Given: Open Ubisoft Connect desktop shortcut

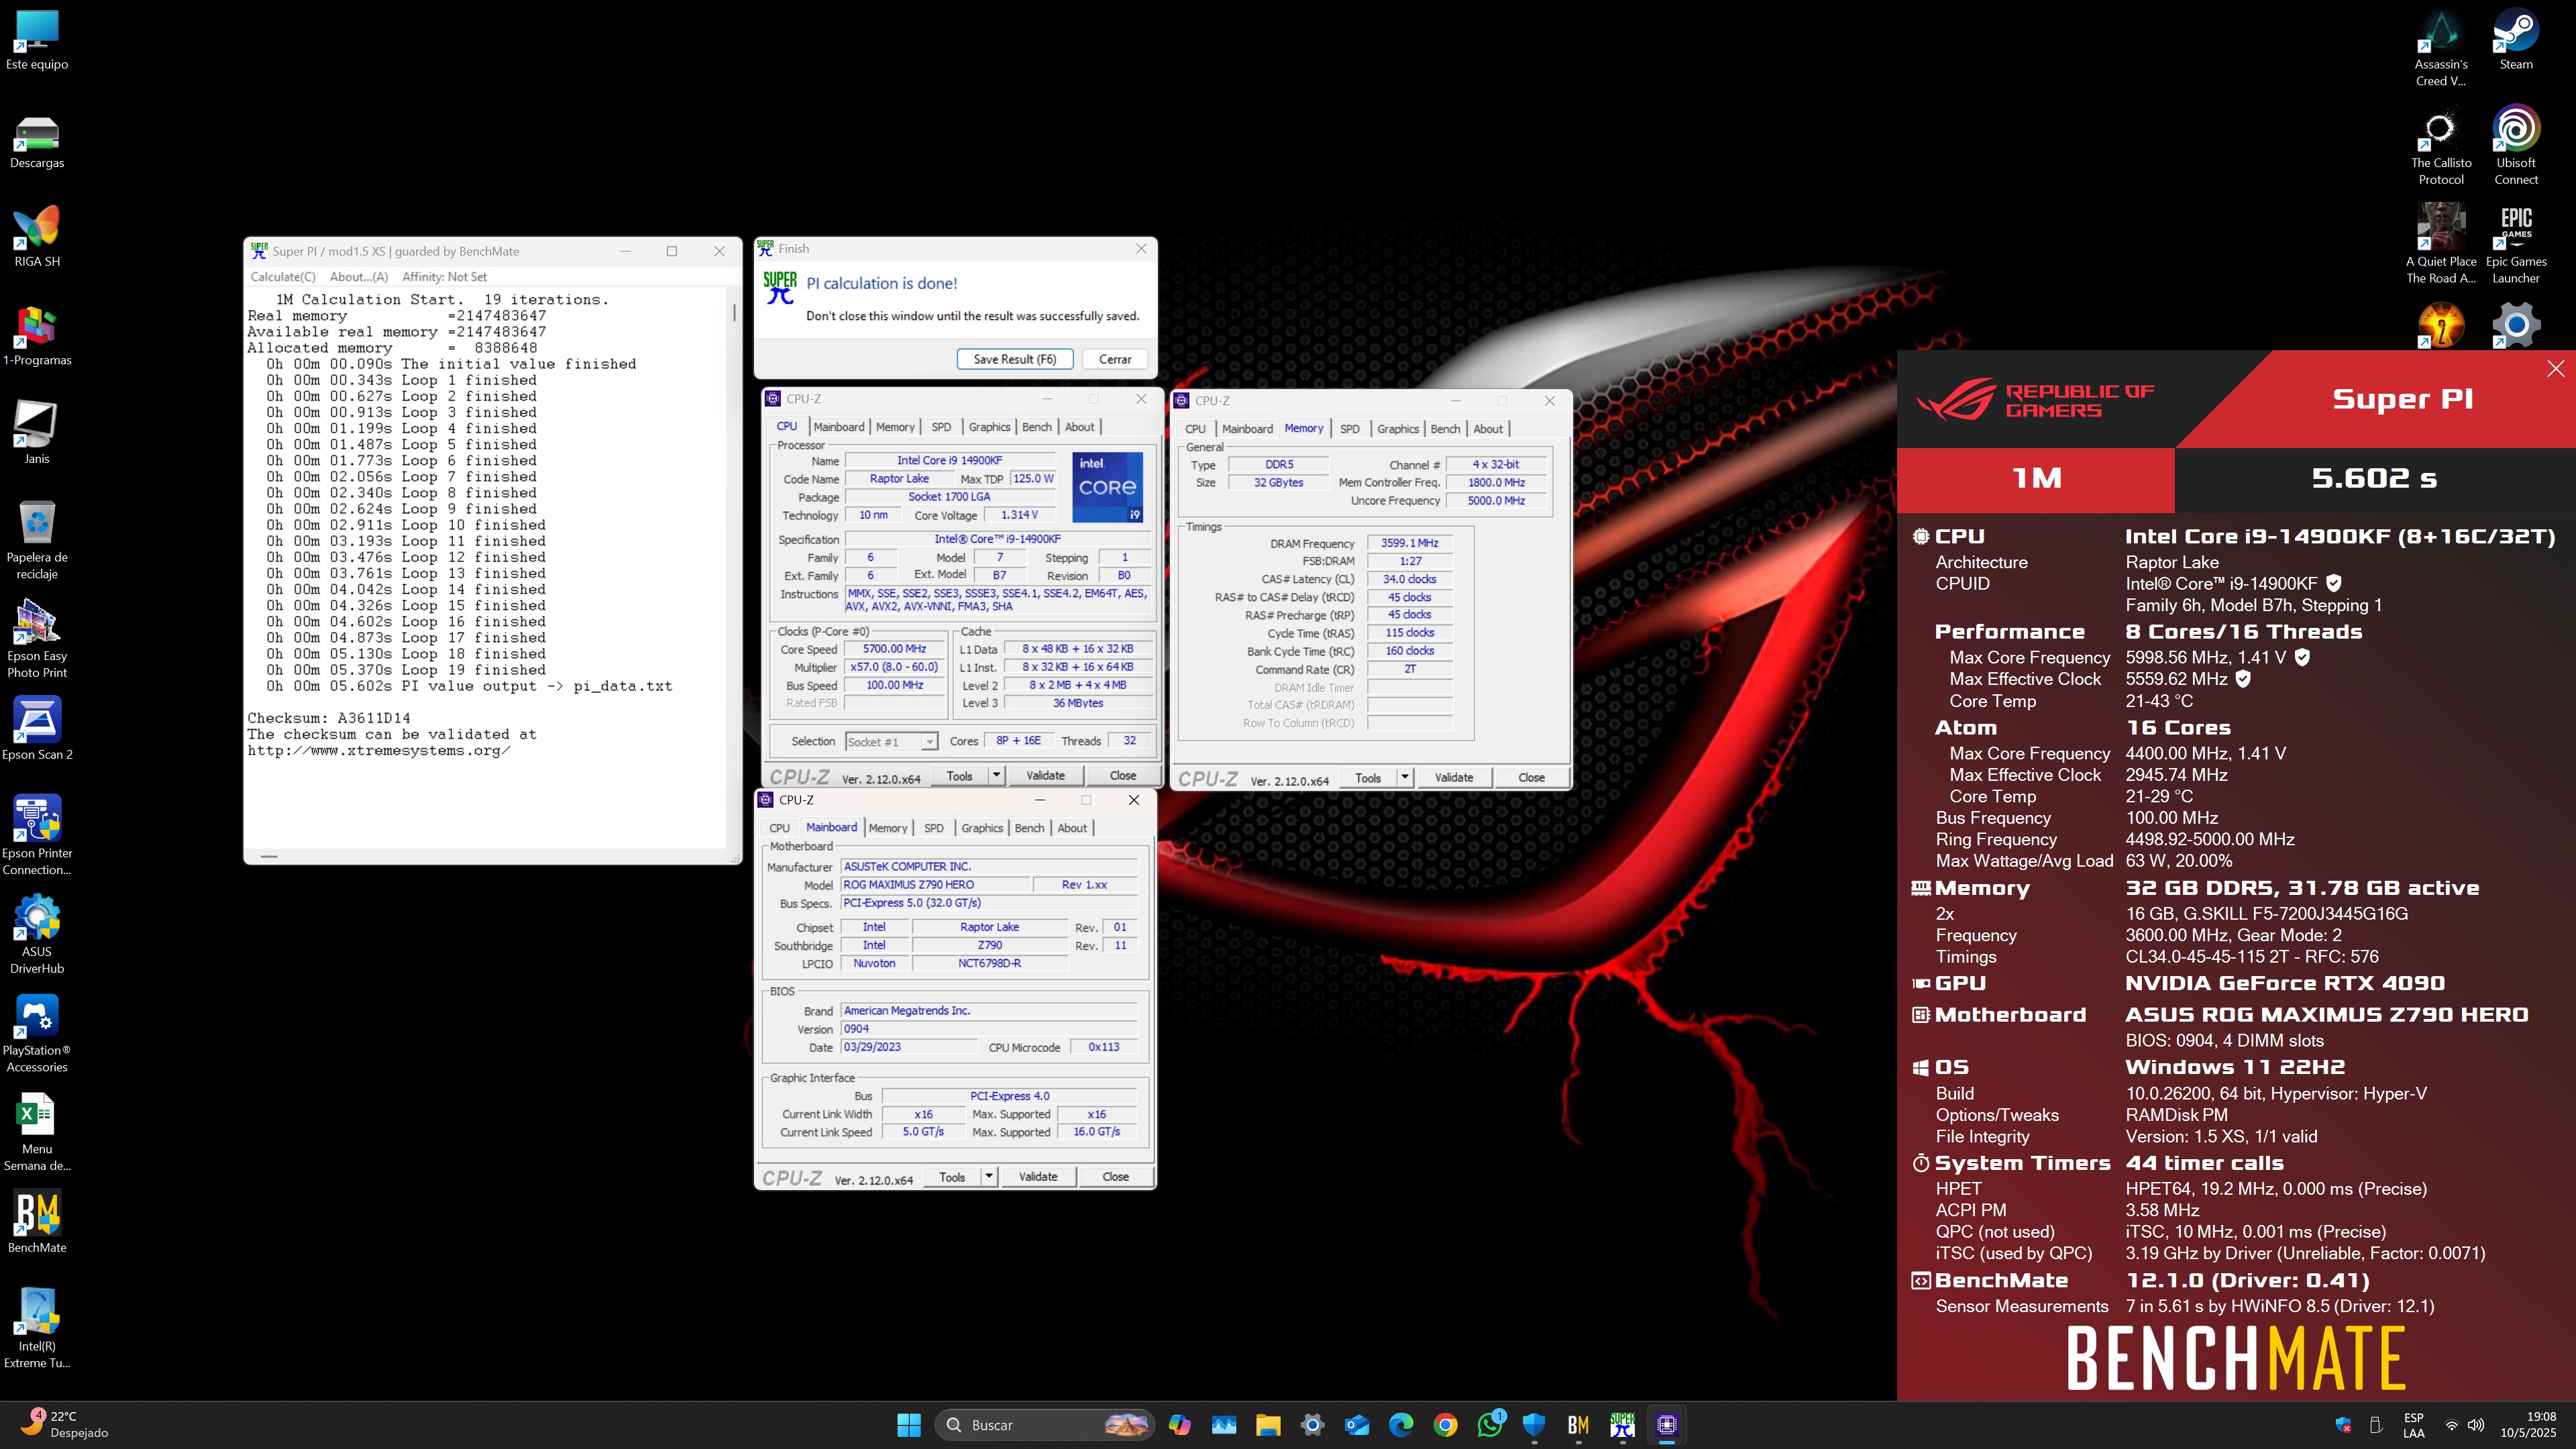Looking at the screenshot, I should click(2516, 145).
